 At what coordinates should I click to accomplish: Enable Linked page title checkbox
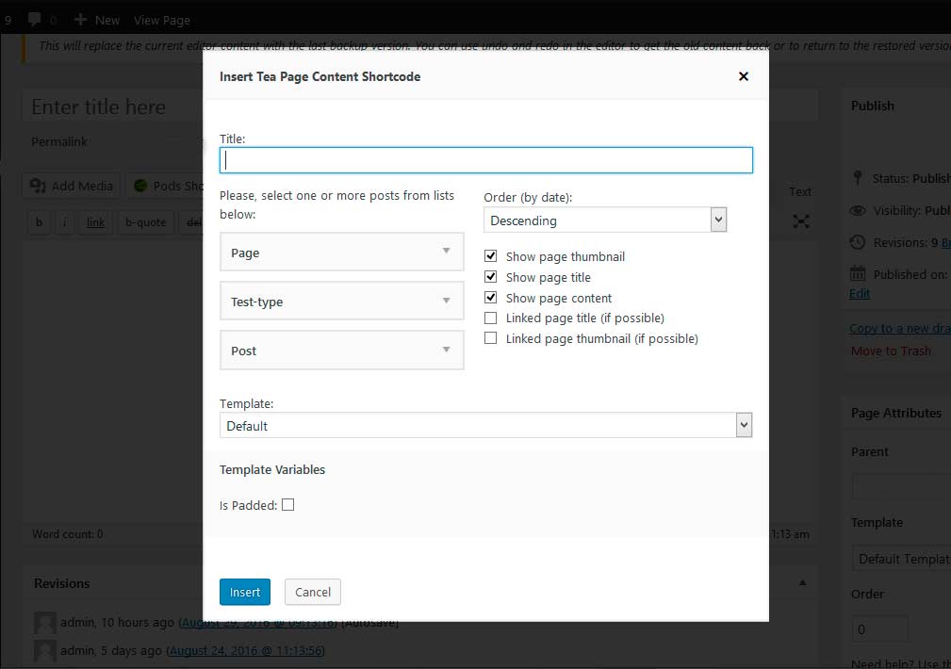click(490, 318)
